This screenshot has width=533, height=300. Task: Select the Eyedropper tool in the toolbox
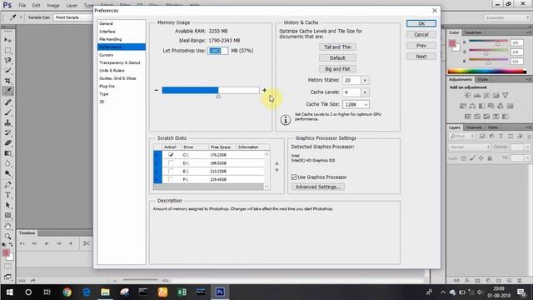pyautogui.click(x=7, y=91)
